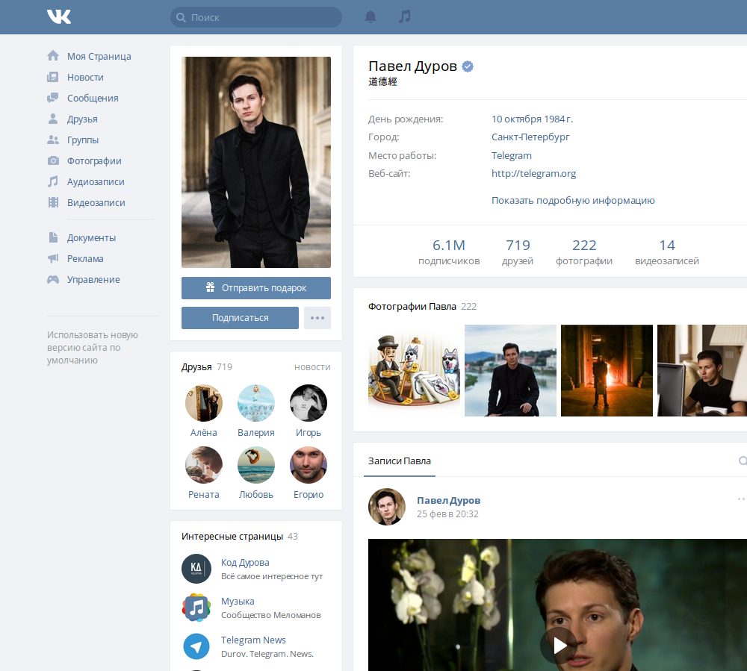Play the video in the wall post
This screenshot has height=671, width=747.
point(559,646)
